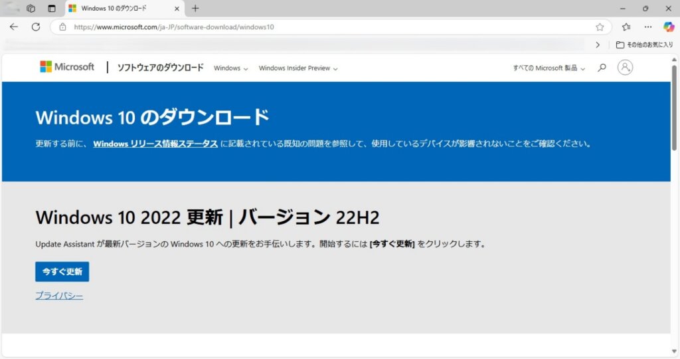Click the Update Assistant description text
The height and width of the screenshot is (359, 680).
coord(260,244)
